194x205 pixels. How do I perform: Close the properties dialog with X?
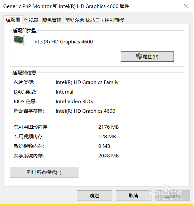tap(186, 6)
